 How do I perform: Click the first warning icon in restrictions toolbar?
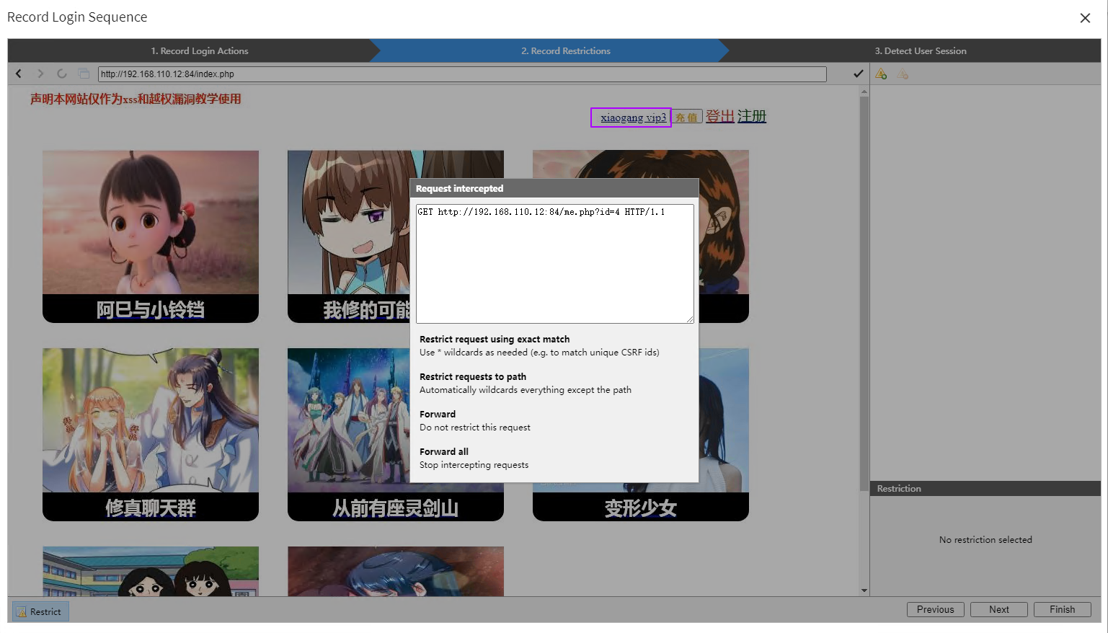point(881,74)
